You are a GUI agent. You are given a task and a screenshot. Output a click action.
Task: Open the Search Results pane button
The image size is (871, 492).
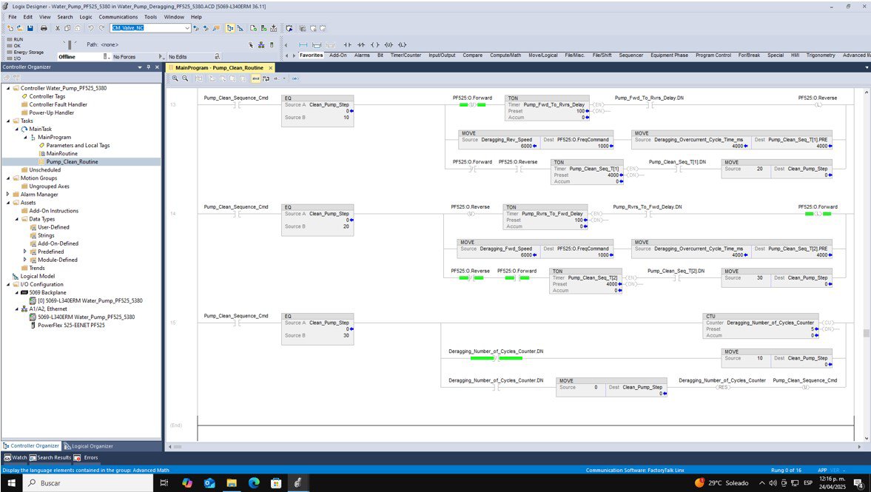click(50, 457)
